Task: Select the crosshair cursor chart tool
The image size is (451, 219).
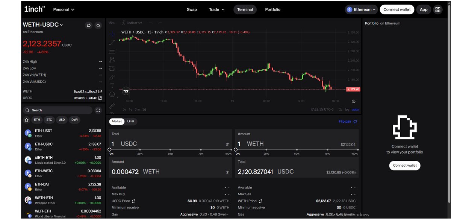Action: (x=112, y=34)
